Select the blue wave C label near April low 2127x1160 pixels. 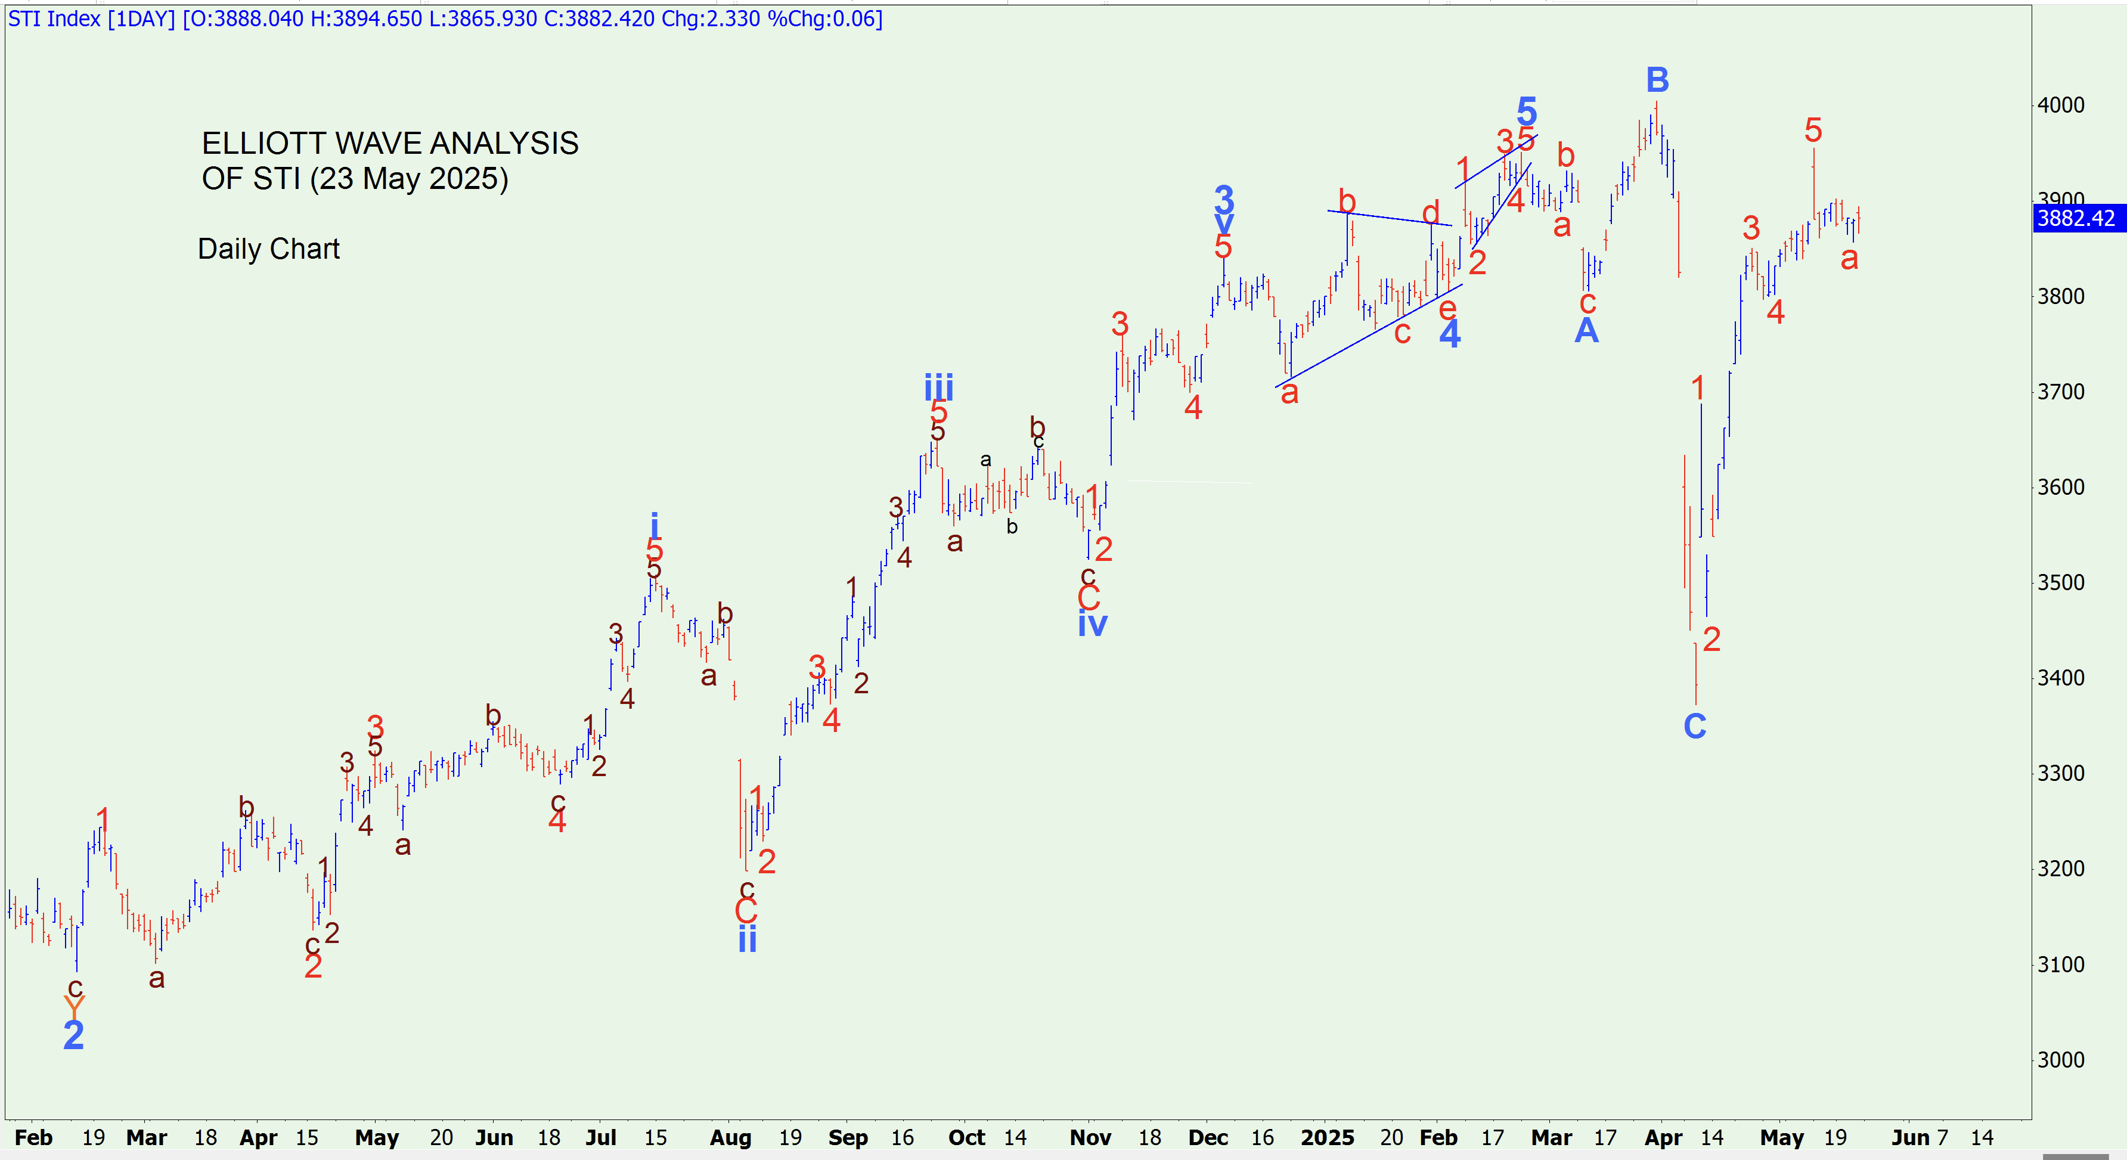coord(1694,727)
